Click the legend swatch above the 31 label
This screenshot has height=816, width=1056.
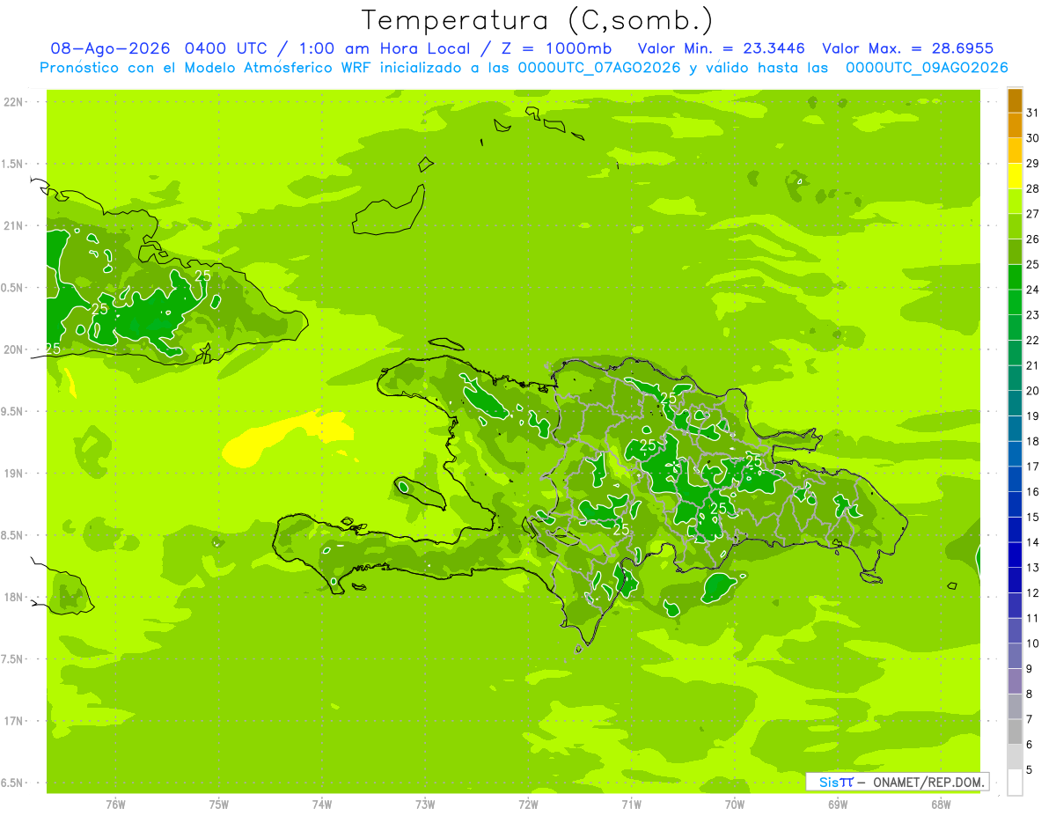(x=1015, y=100)
